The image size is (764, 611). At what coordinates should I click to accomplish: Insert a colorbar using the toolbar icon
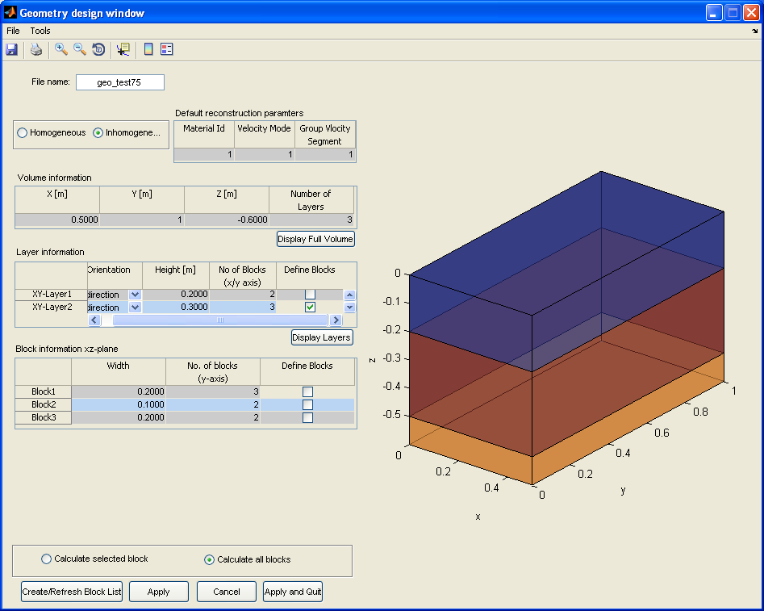click(148, 49)
